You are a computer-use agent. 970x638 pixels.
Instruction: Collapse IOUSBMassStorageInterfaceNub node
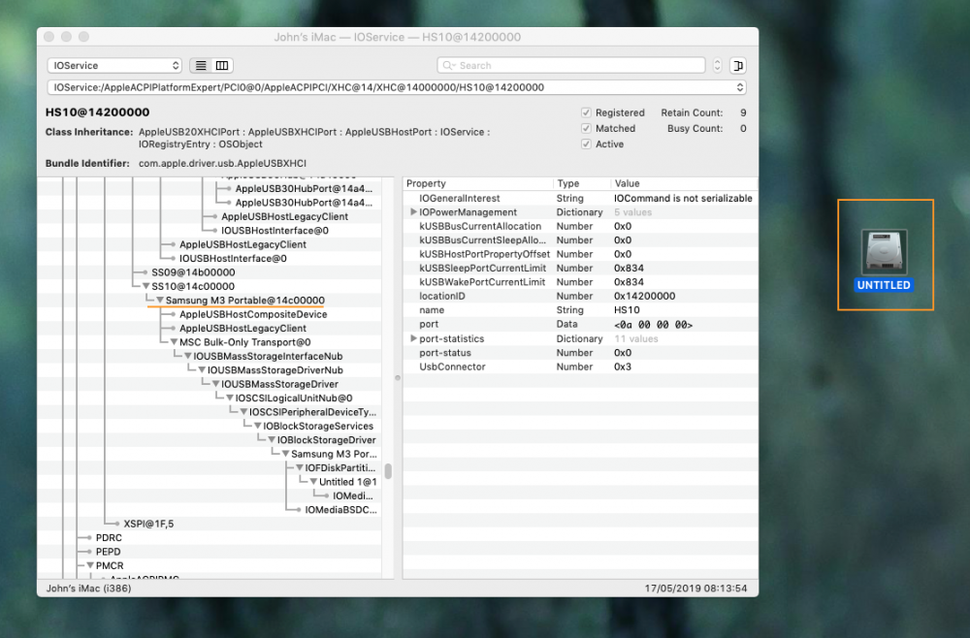187,356
